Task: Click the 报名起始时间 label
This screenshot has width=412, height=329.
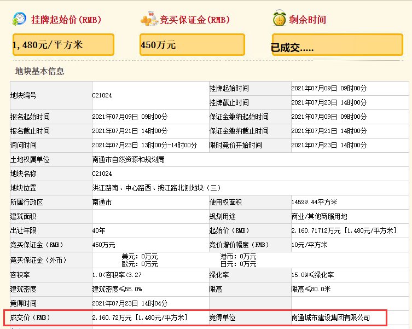Action: pos(30,117)
